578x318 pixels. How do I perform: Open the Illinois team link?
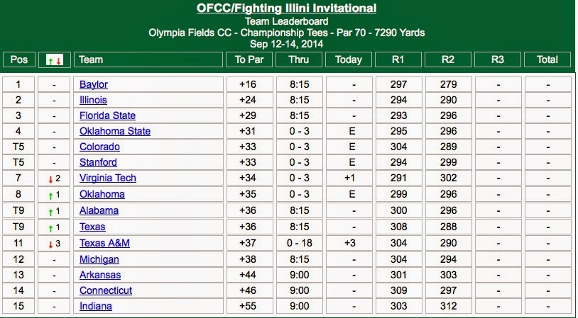pyautogui.click(x=93, y=100)
